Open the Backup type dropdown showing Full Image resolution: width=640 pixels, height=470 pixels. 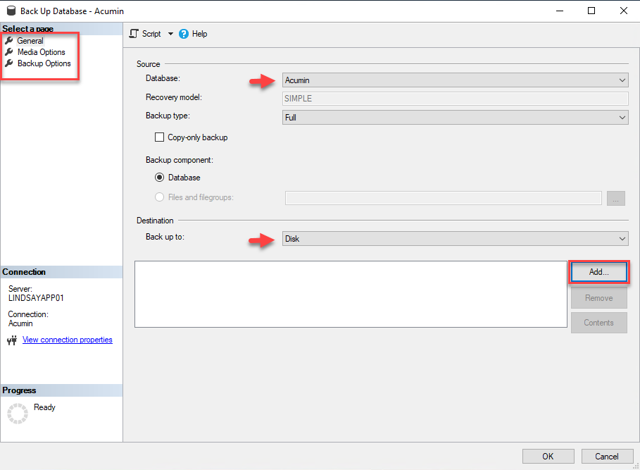tap(455, 117)
